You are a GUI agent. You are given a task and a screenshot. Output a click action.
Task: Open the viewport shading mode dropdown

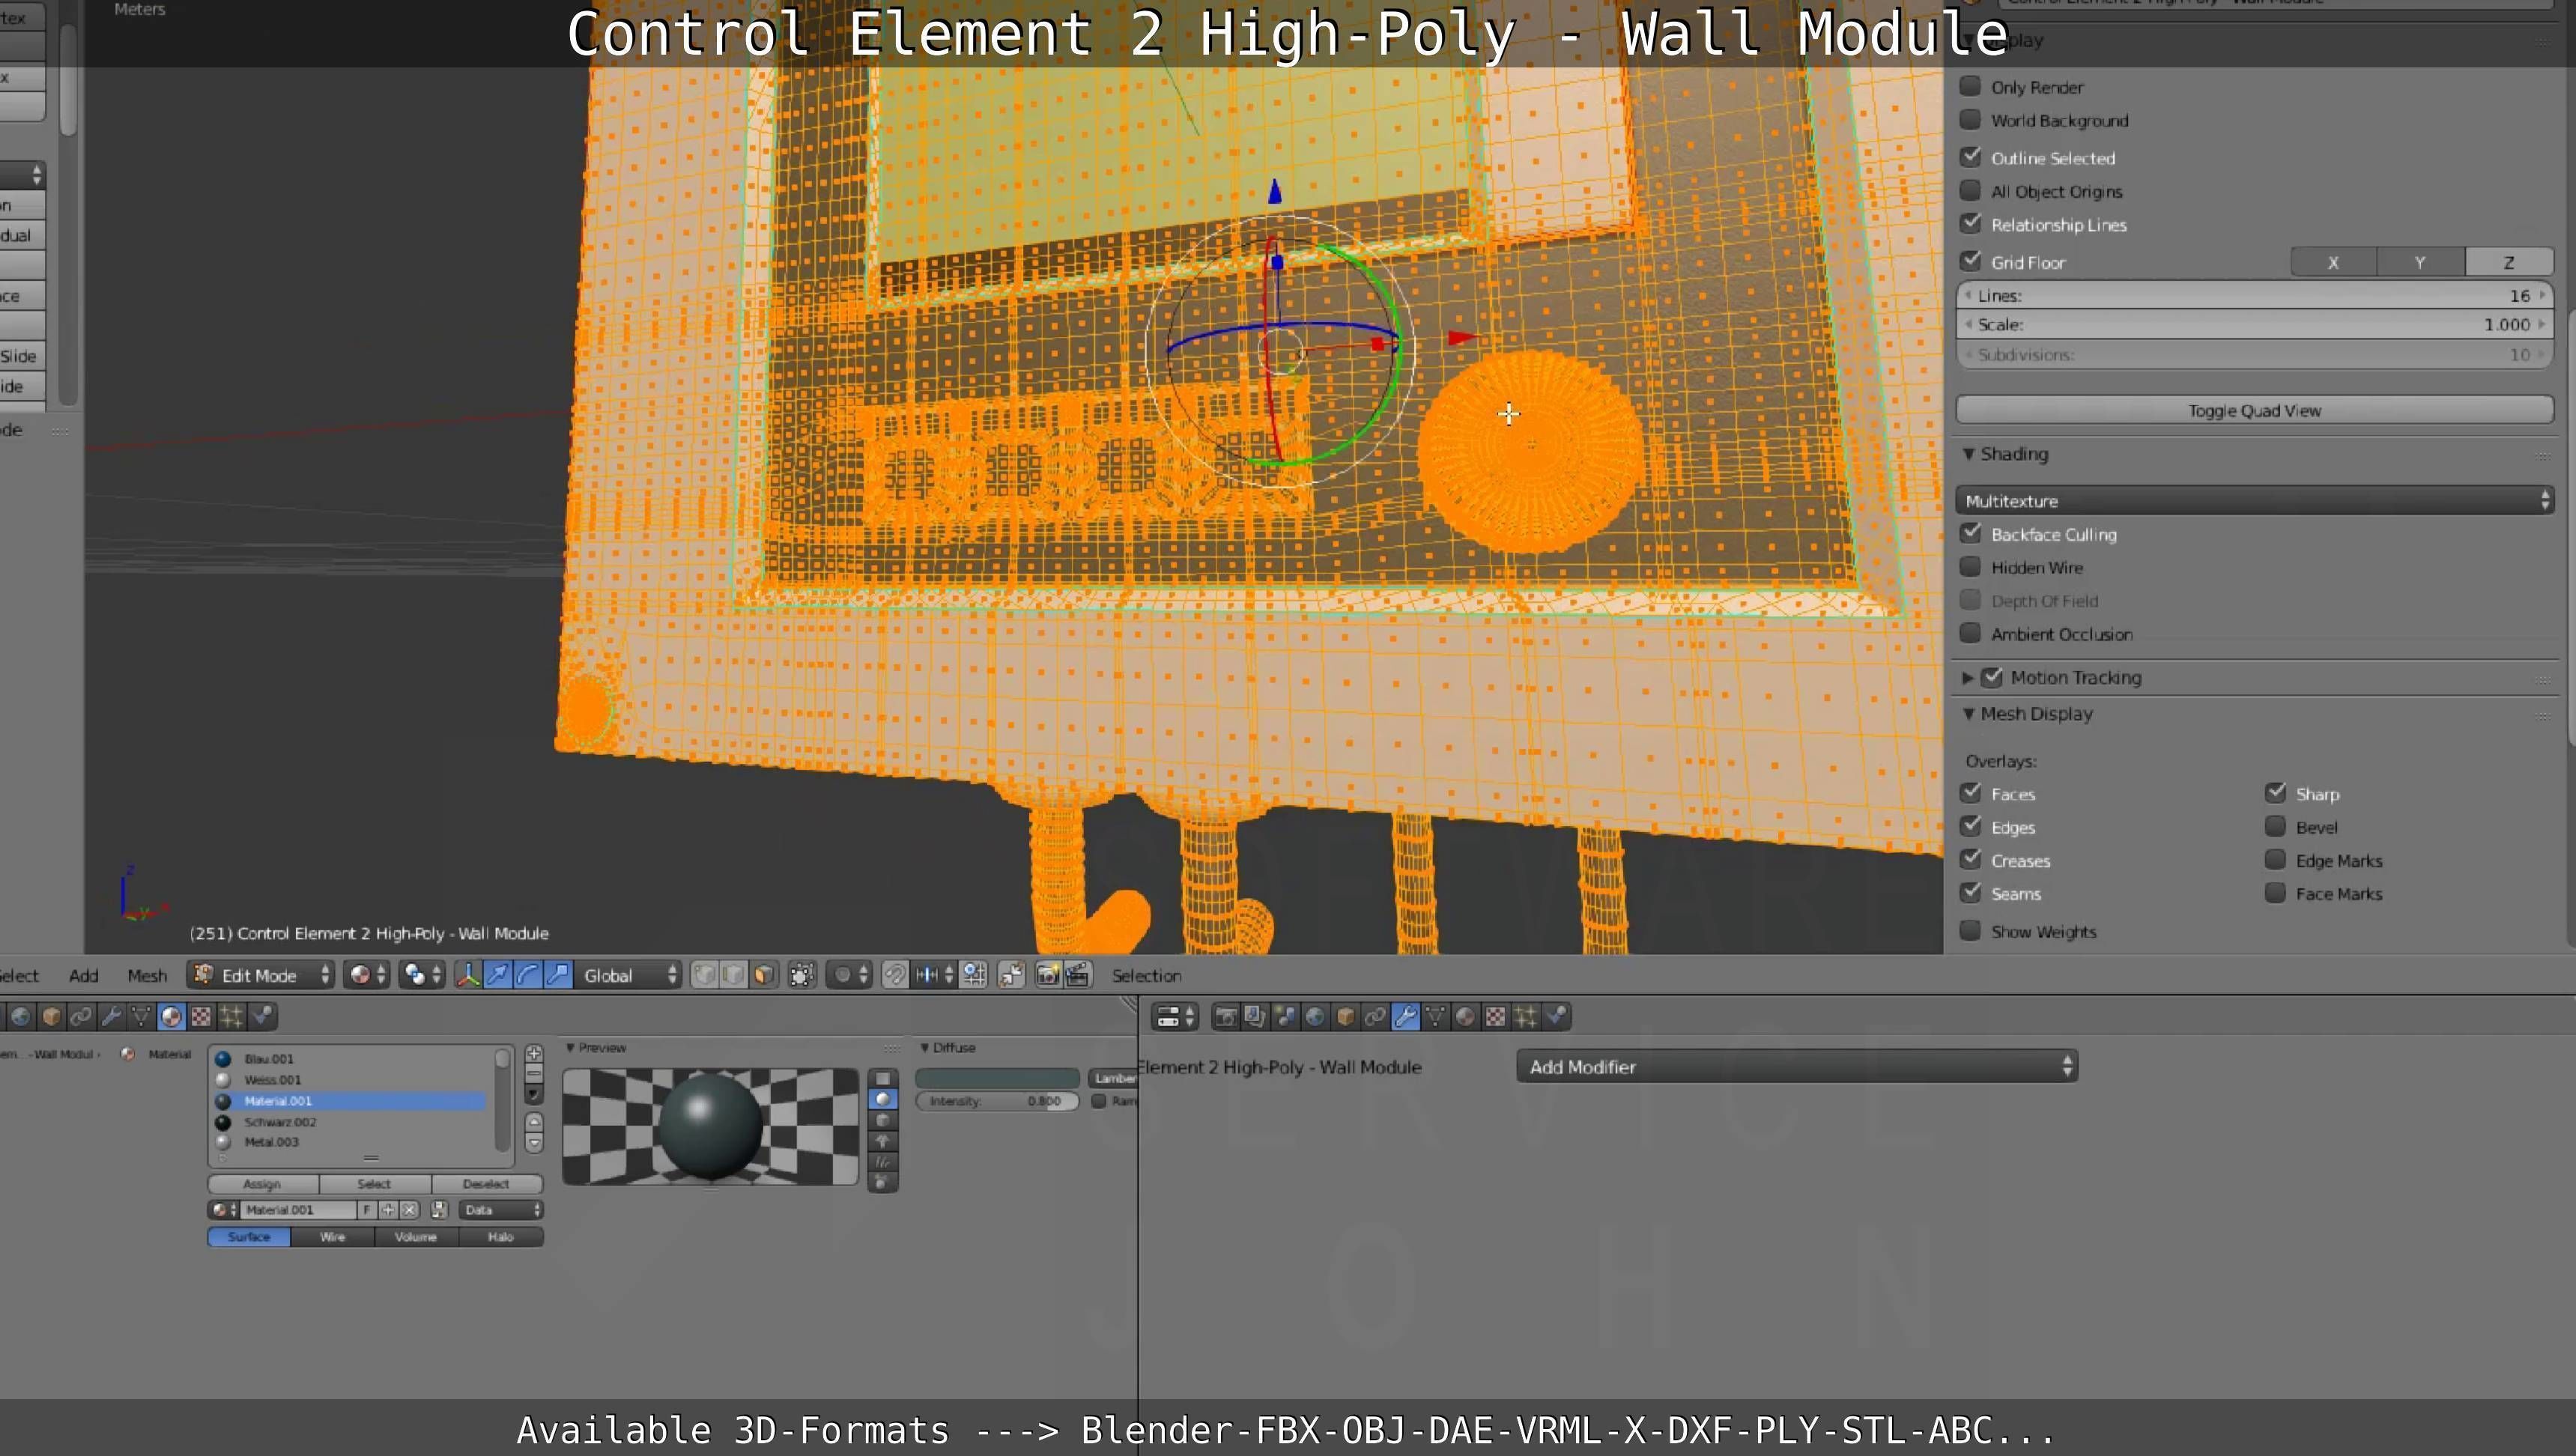[x=366, y=975]
